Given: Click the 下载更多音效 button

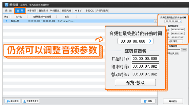Looking at the screenshot, I should 31,101.
